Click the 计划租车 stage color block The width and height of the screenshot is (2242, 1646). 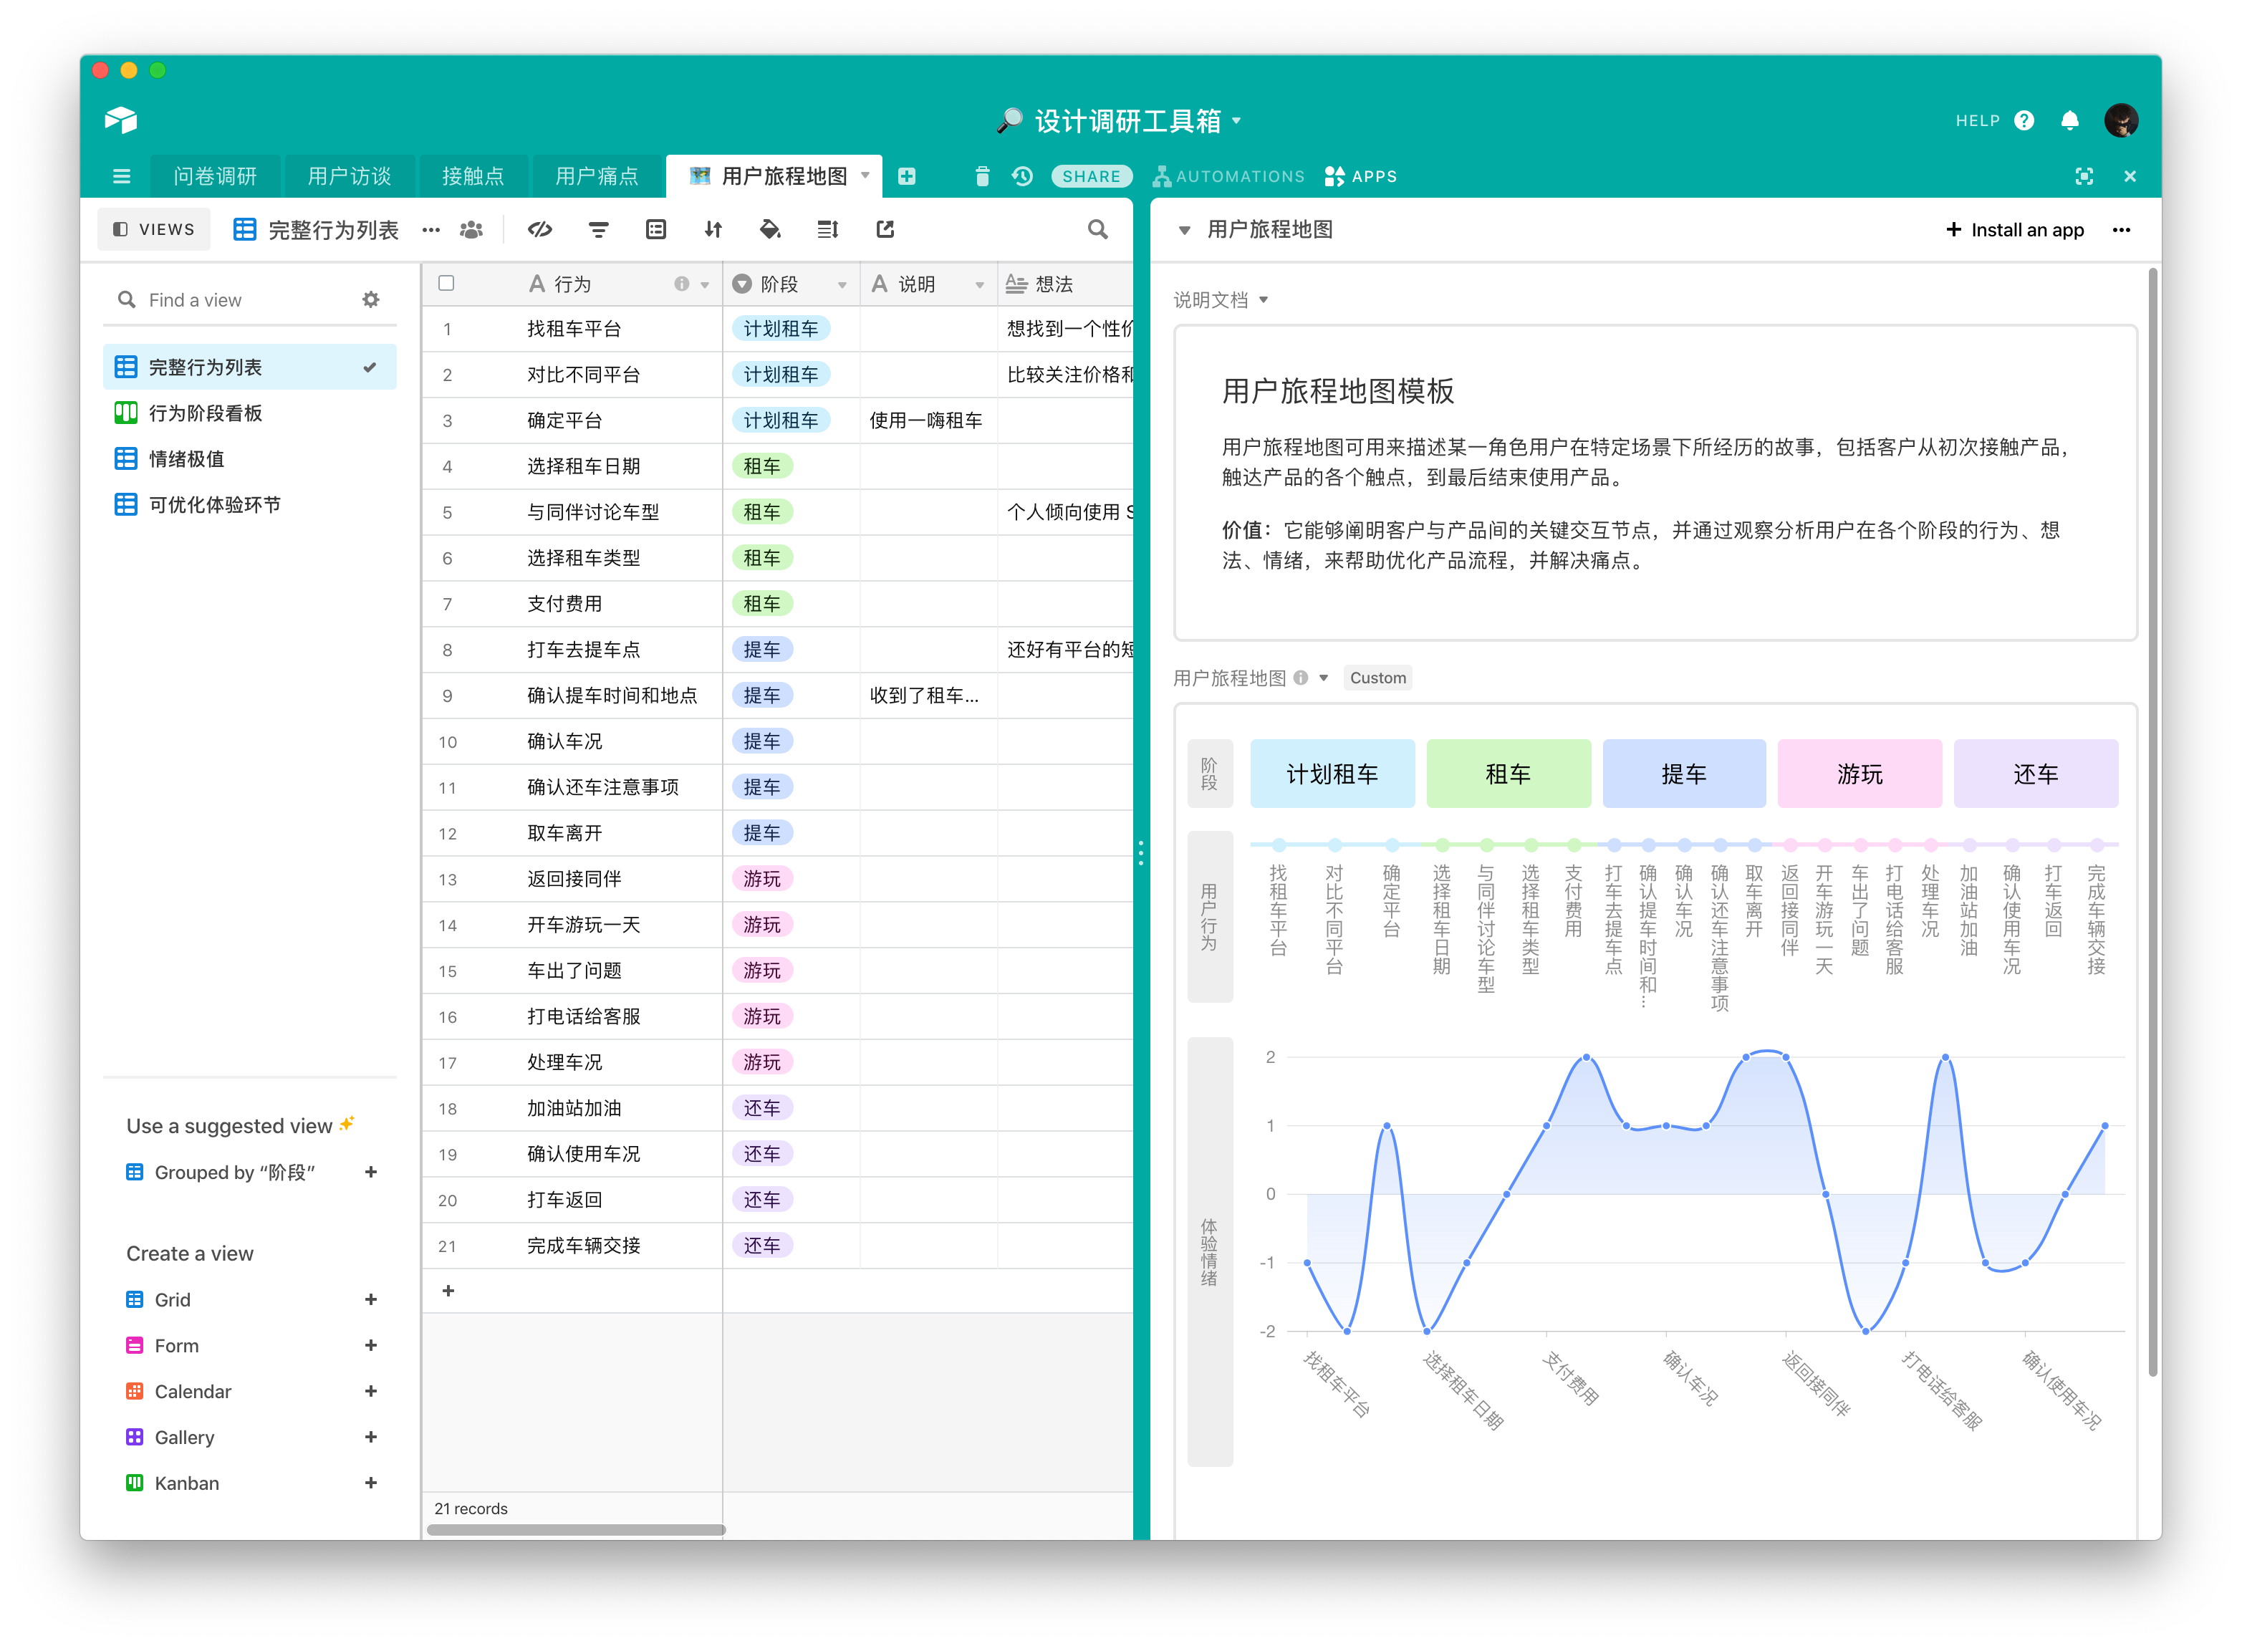pyautogui.click(x=1332, y=773)
